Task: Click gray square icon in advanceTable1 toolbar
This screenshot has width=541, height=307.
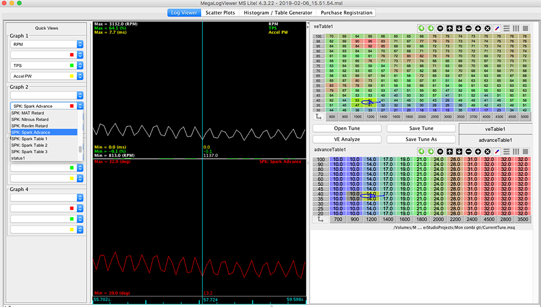Action: click(526, 152)
